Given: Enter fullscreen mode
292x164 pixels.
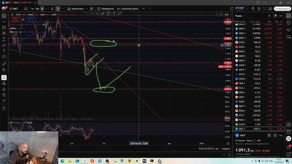Looking at the screenshot, I should 265,9.
